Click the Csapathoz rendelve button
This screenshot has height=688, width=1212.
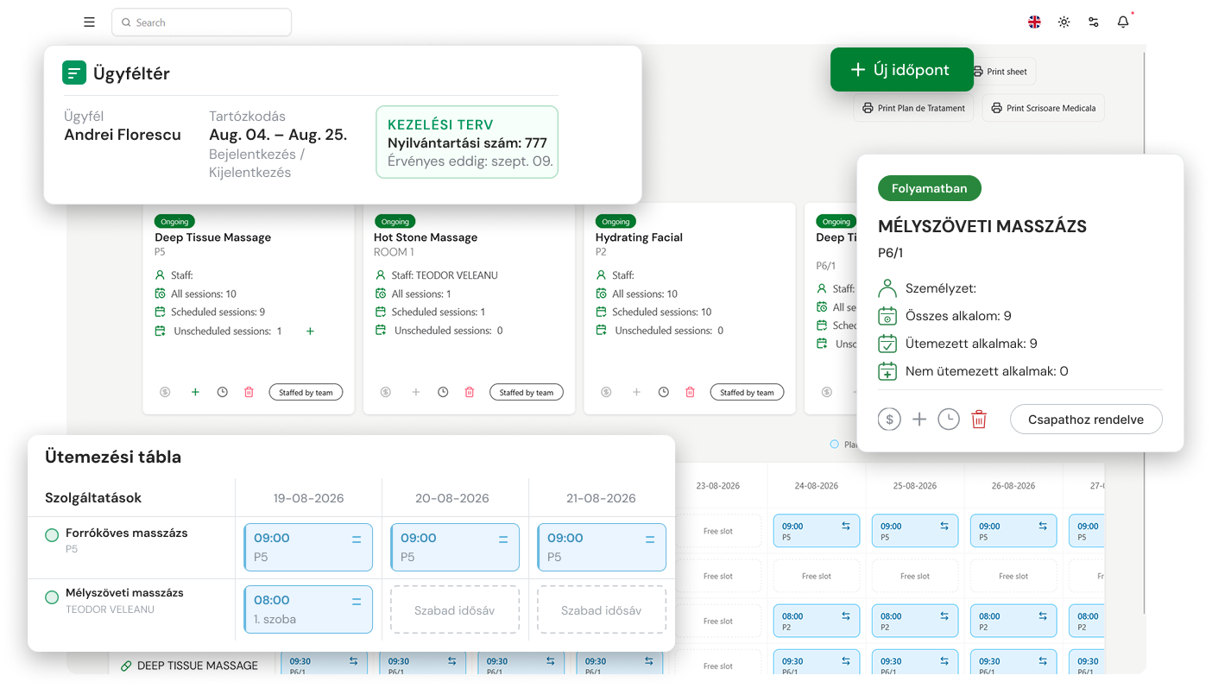tap(1086, 420)
